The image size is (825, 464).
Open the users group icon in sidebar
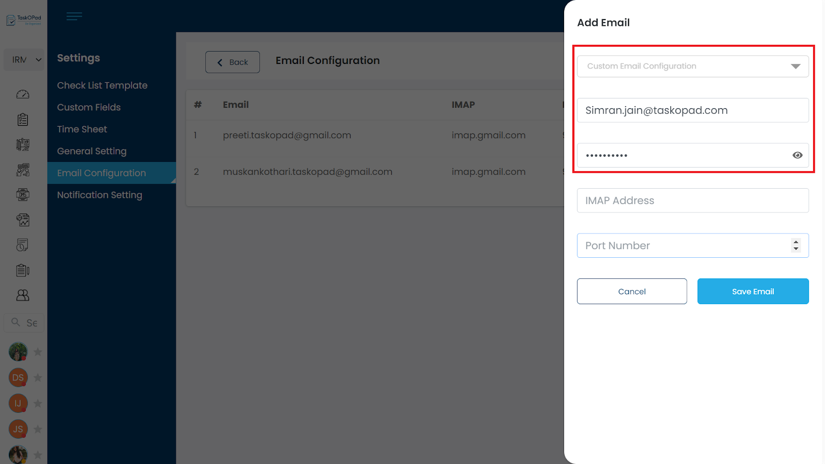pyautogui.click(x=23, y=295)
